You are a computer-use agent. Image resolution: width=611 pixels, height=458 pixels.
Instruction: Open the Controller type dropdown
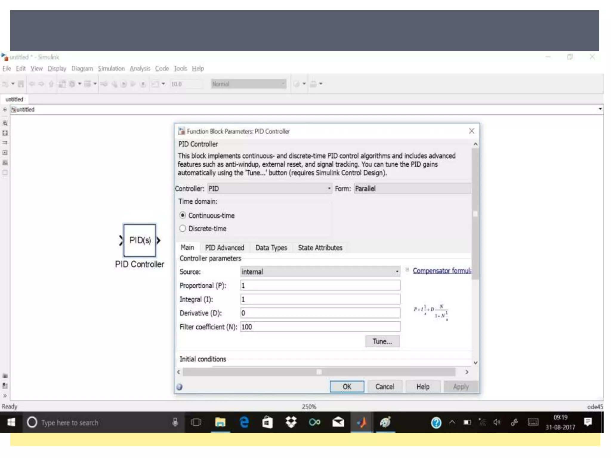pos(269,188)
